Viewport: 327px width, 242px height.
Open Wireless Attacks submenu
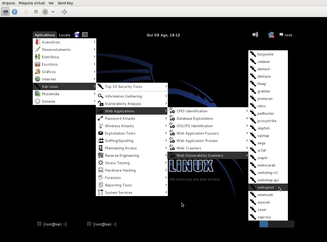click(132, 126)
